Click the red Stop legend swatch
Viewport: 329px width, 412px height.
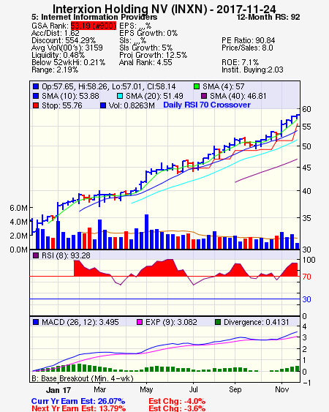tap(36, 105)
